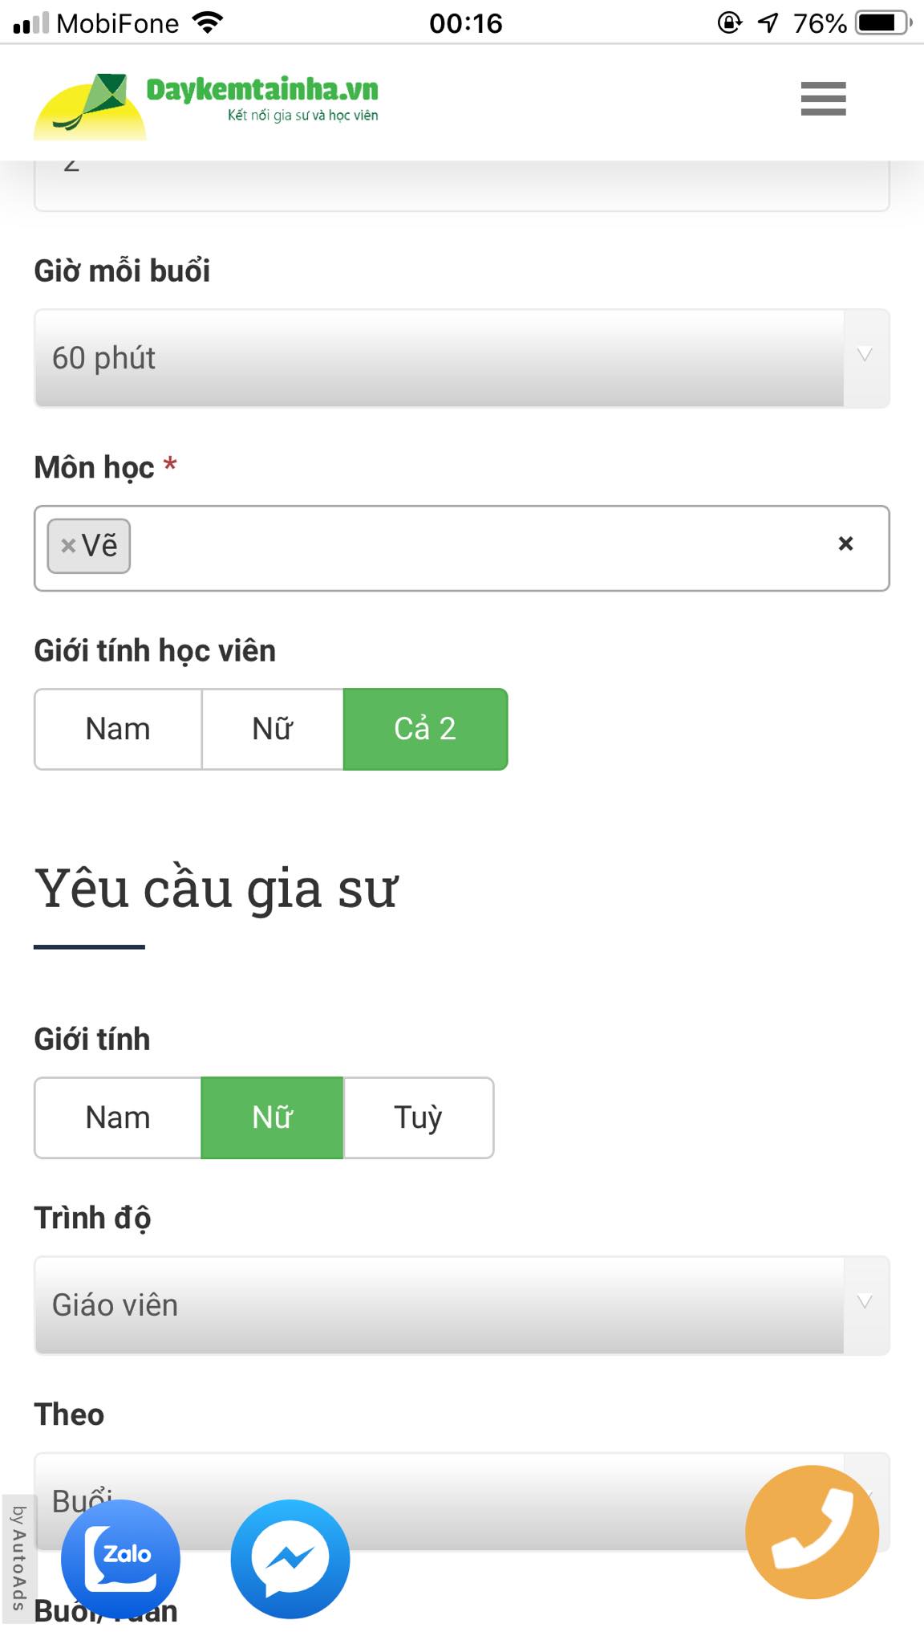The height and width of the screenshot is (1644, 924).
Task: Tap the battery indicator in the status bar
Action: 881,22
